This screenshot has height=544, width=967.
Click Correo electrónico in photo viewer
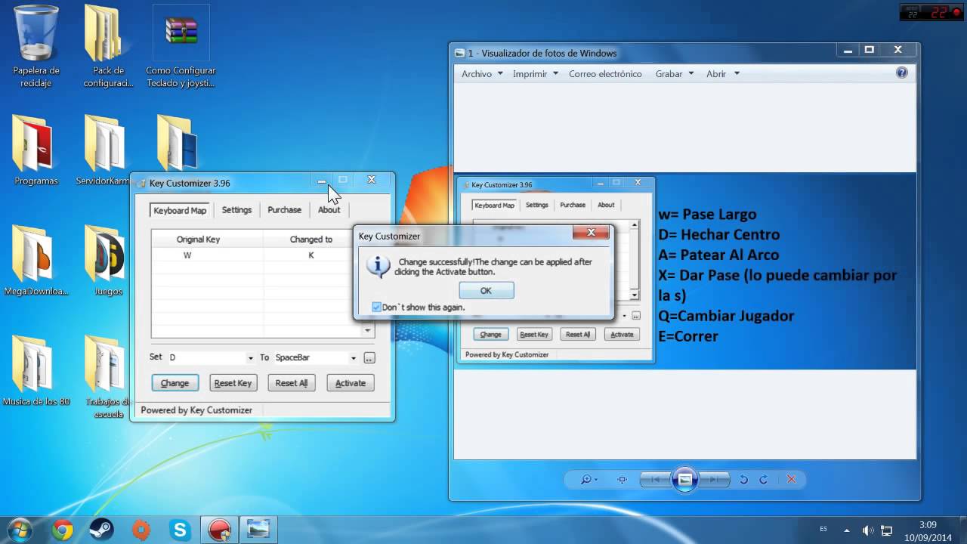tap(605, 74)
